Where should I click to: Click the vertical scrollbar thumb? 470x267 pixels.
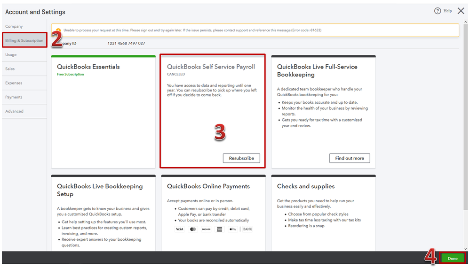(465, 116)
